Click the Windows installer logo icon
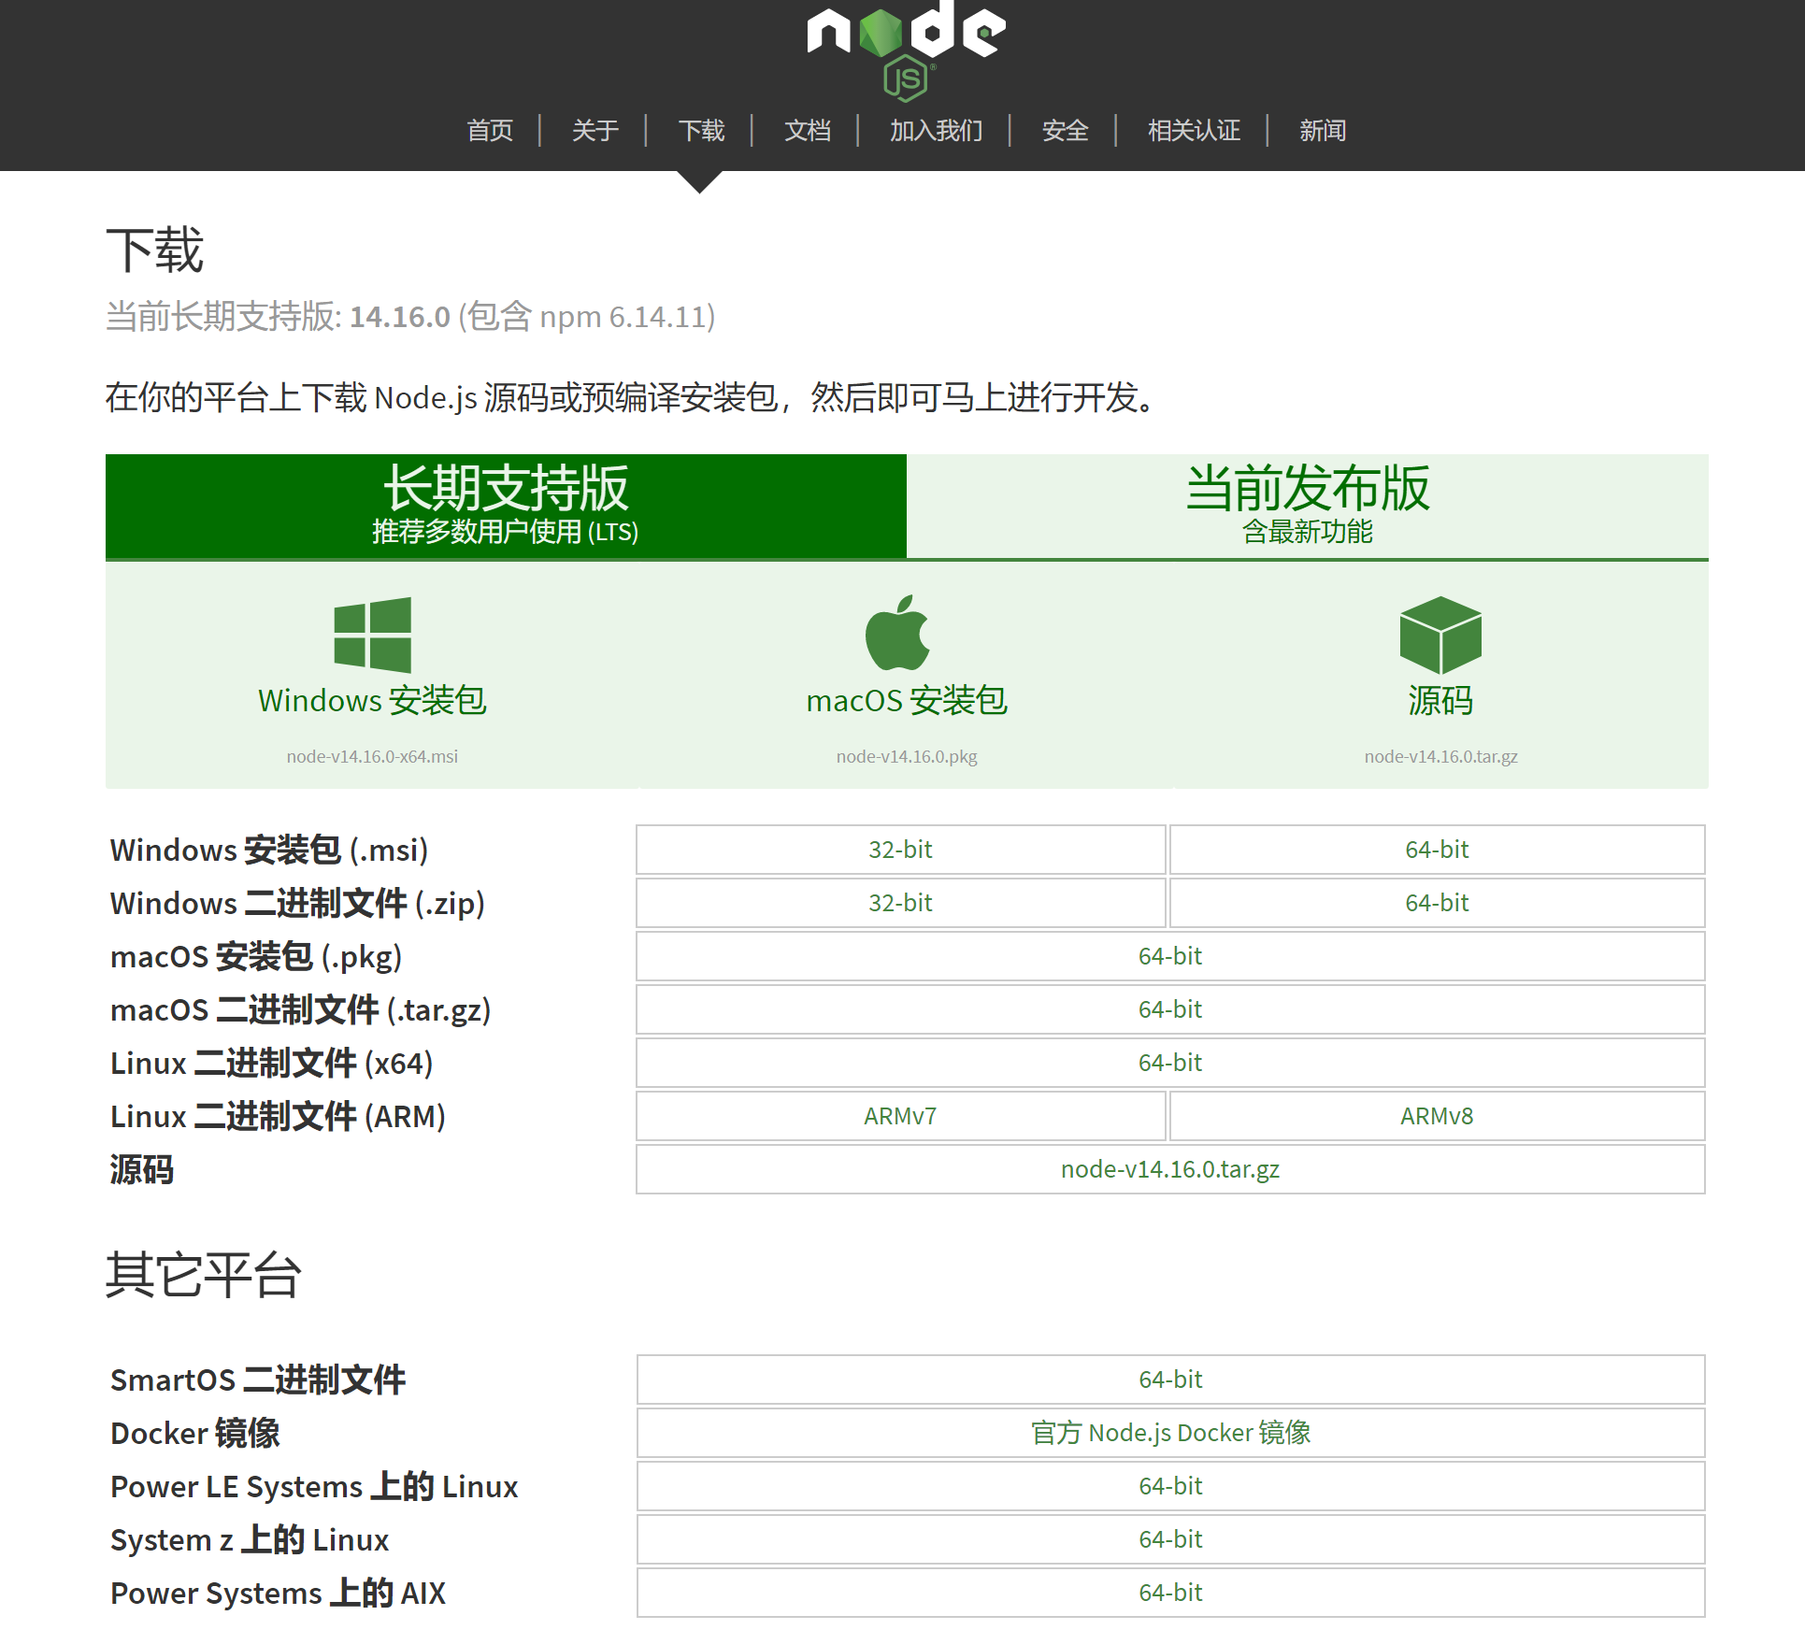The image size is (1805, 1644). tap(372, 635)
